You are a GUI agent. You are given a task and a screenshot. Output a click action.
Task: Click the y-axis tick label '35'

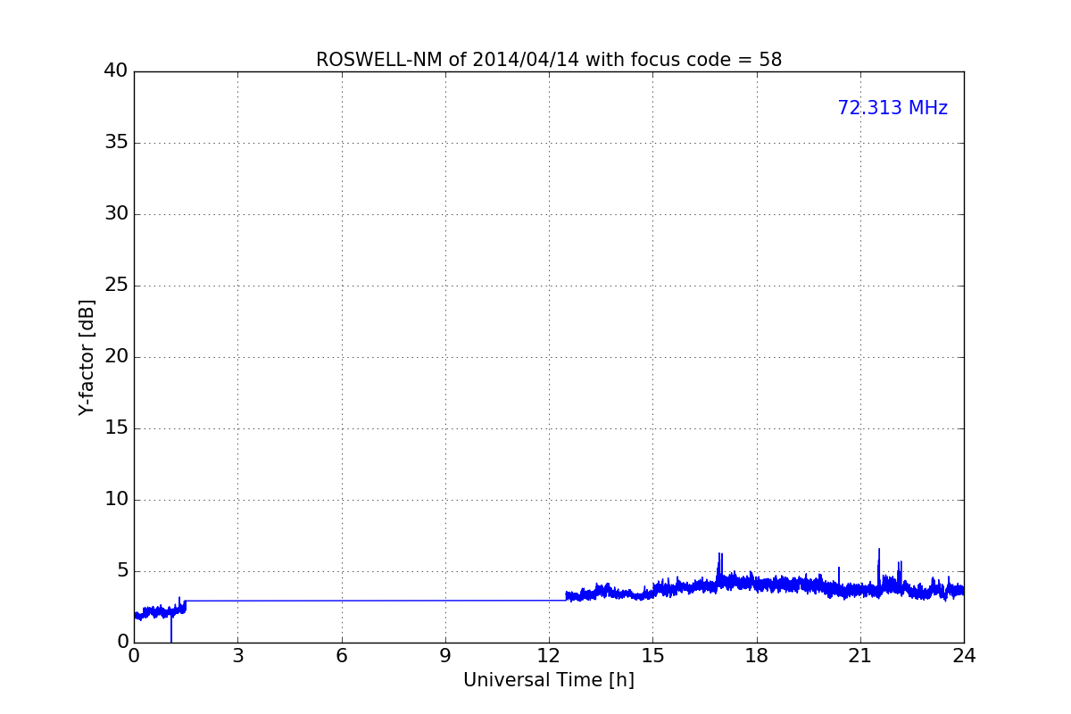(x=116, y=143)
